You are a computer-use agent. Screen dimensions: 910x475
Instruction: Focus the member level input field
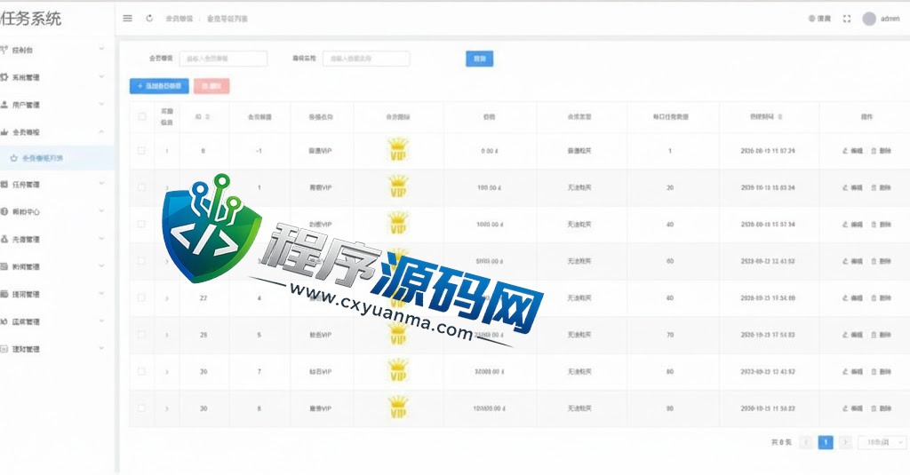pos(223,59)
